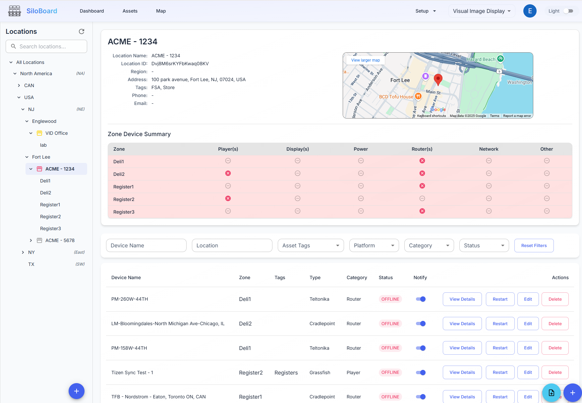The image size is (582, 403).
Task: Open the Dashboard menu item
Action: 92,11
